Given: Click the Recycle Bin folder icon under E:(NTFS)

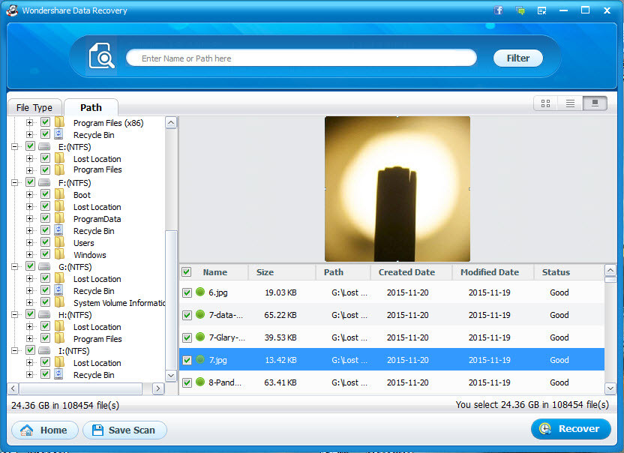Looking at the screenshot, I should pos(58,135).
